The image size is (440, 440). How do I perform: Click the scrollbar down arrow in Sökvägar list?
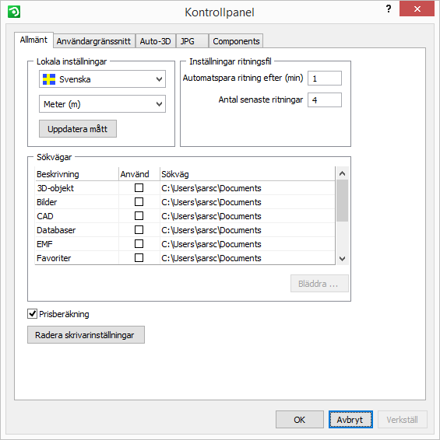(x=342, y=258)
